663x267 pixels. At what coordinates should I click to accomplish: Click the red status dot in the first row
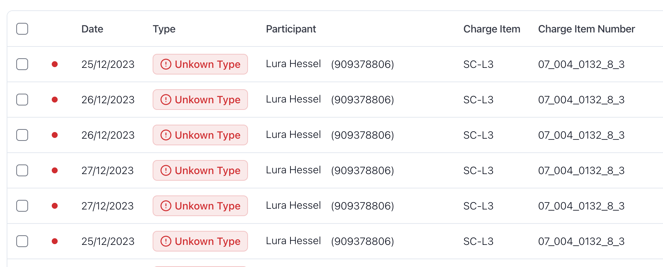55,64
